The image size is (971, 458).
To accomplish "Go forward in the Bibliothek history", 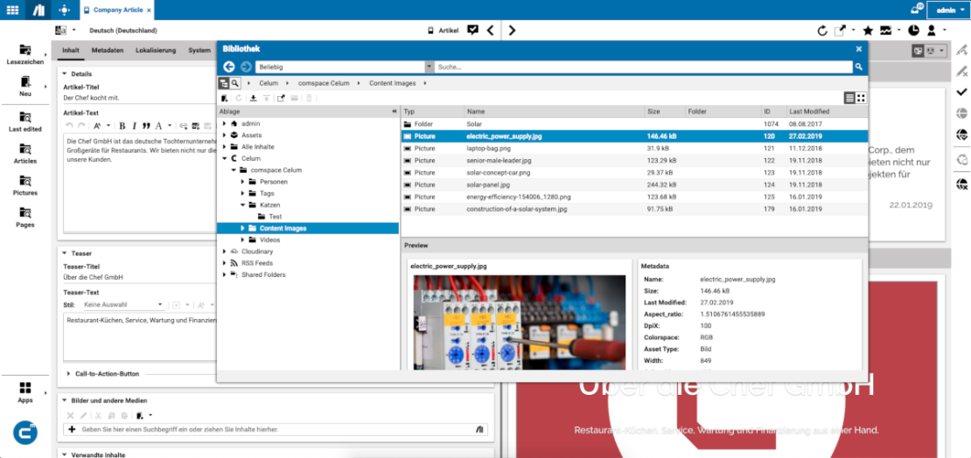I will [x=246, y=66].
